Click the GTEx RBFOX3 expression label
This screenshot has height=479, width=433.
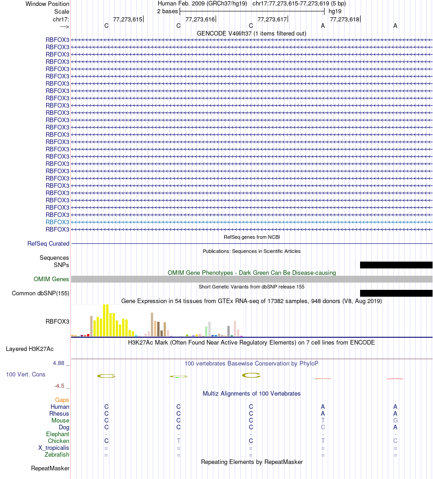pos(57,321)
